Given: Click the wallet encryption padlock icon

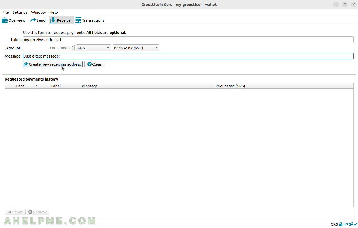Looking at the screenshot, I should (x=341, y=224).
